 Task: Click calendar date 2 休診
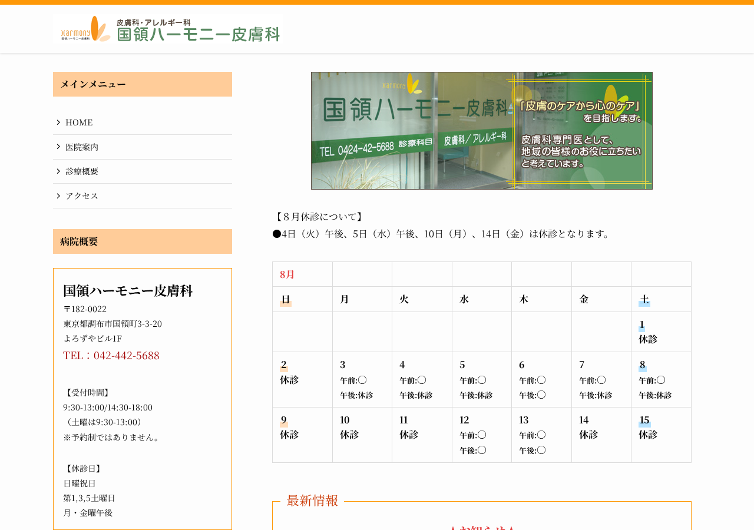click(302, 380)
